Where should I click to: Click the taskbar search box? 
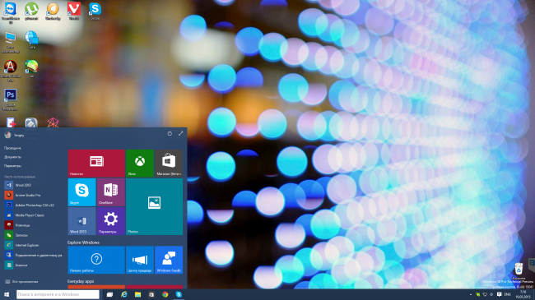tap(58, 294)
